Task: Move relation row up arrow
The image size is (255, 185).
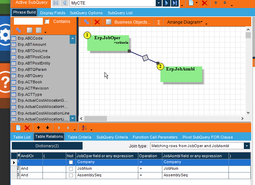Action: pyautogui.click(x=38, y=128)
